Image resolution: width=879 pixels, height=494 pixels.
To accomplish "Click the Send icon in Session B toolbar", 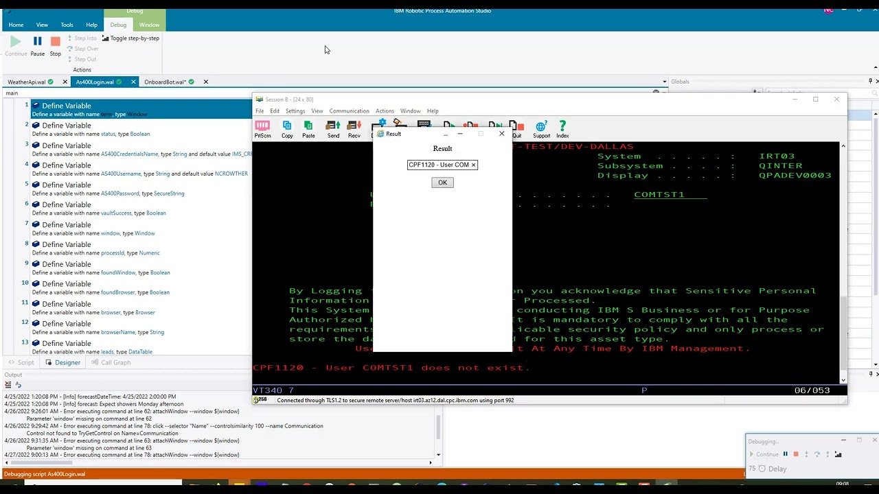I will coord(333,129).
